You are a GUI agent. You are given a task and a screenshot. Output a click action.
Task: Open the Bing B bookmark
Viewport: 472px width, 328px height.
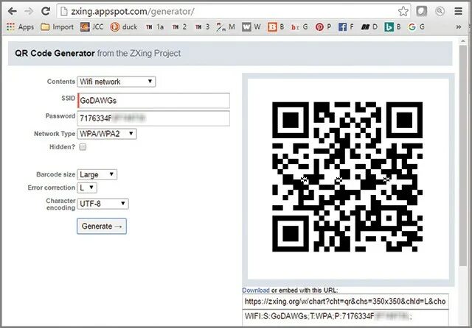pyautogui.click(x=392, y=27)
